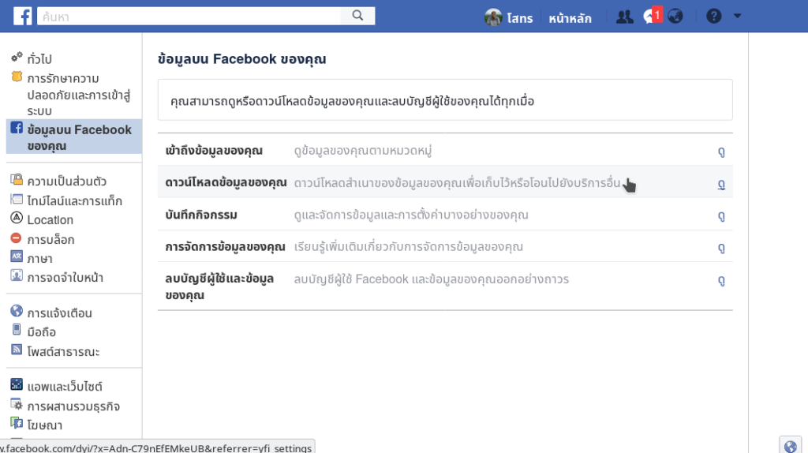808x453 pixels.
Task: Open the Location settings
Action: tap(50, 220)
